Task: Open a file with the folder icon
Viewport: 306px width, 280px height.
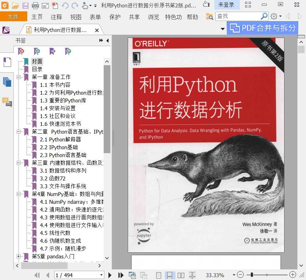Action: pyautogui.click(x=15, y=5)
